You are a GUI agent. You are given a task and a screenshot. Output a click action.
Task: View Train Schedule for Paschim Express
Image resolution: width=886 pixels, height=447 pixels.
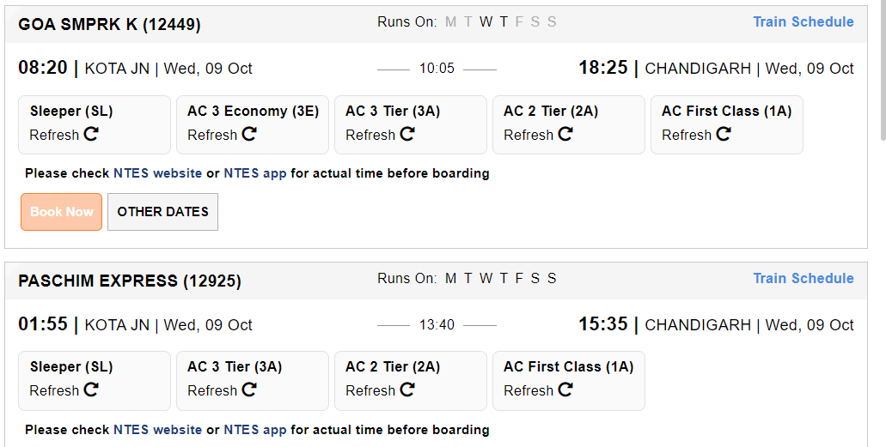(x=803, y=278)
